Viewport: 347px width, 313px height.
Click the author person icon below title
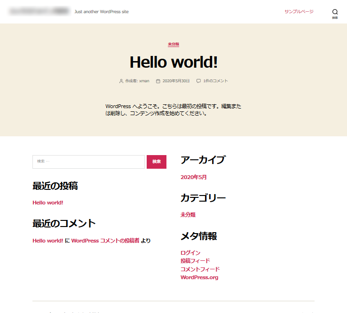(x=121, y=81)
